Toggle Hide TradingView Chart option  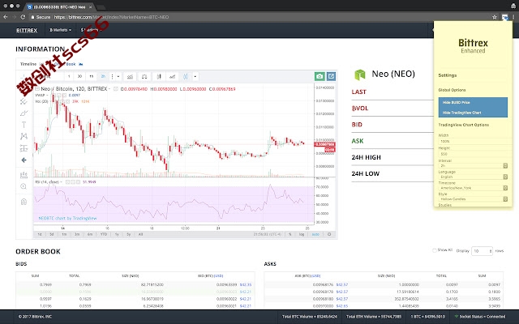pos(473,113)
